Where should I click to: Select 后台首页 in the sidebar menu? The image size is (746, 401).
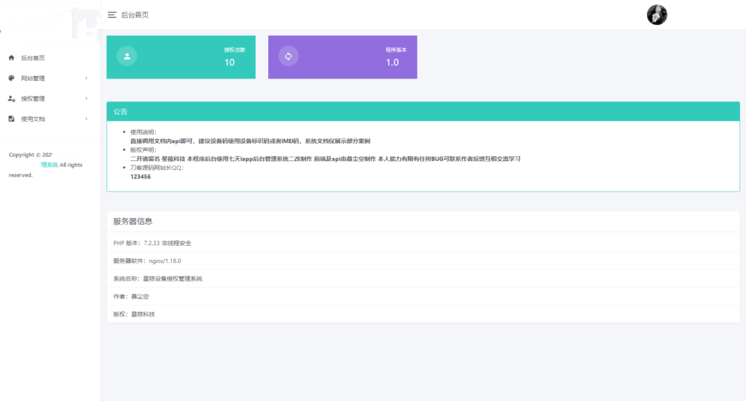pyautogui.click(x=33, y=58)
